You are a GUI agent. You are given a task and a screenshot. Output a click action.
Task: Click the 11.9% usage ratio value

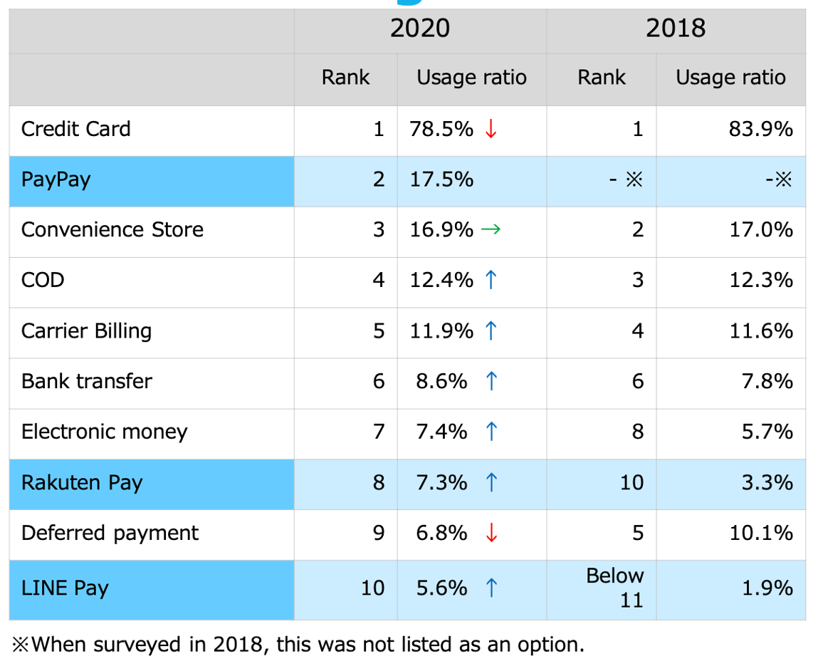[x=441, y=330]
